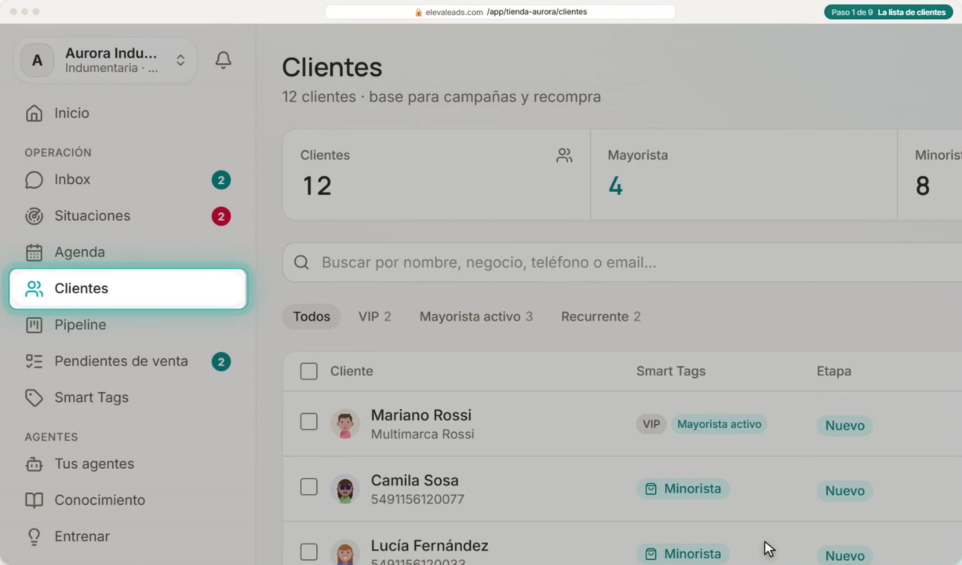Viewport: 962px width, 565px height.
Task: Expand the Aurora Indumentaria workspace switcher
Action: pos(105,60)
